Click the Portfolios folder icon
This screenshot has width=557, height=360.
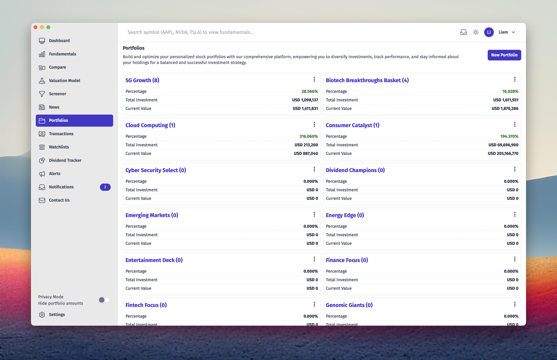coord(42,120)
